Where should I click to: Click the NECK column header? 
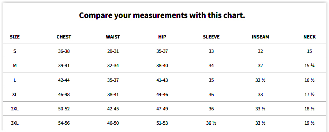point(310,37)
